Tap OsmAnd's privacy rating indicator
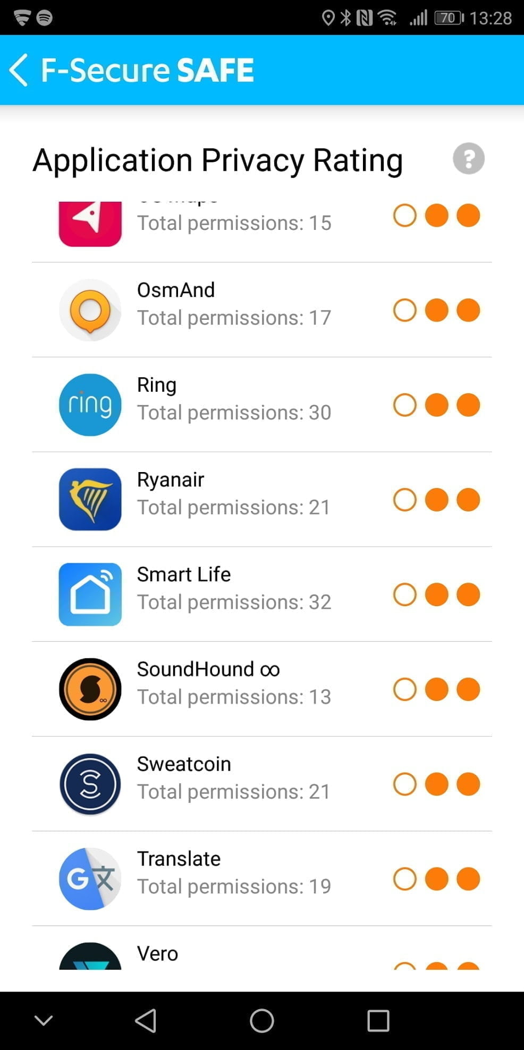Image resolution: width=524 pixels, height=1050 pixels. [436, 310]
